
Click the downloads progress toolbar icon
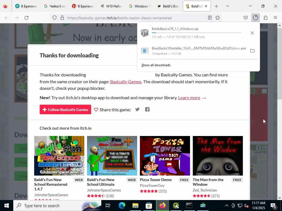(x=256, y=18)
